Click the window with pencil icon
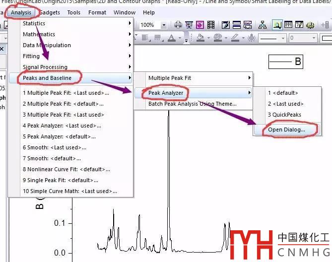Image resolution: width=332 pixels, height=262 pixels. click(299, 25)
